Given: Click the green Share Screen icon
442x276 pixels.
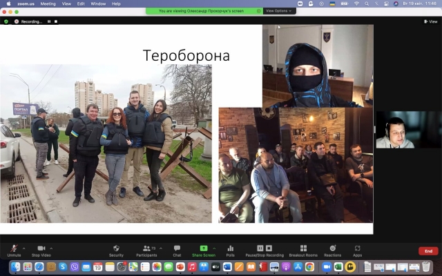Looking at the screenshot, I should [x=204, y=248].
